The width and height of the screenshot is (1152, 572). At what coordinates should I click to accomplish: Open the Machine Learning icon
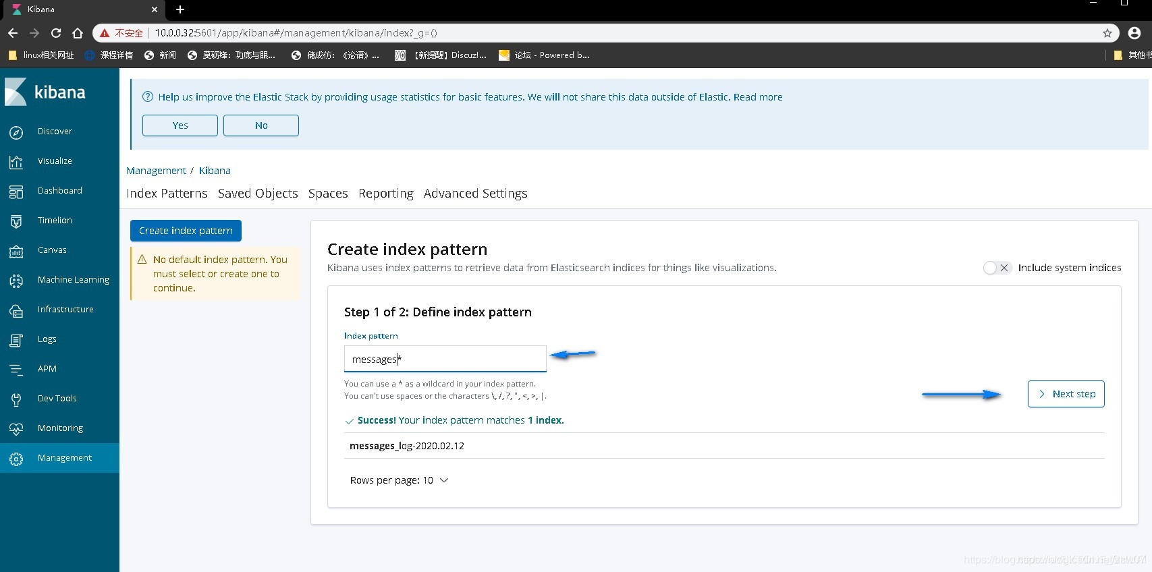16,281
